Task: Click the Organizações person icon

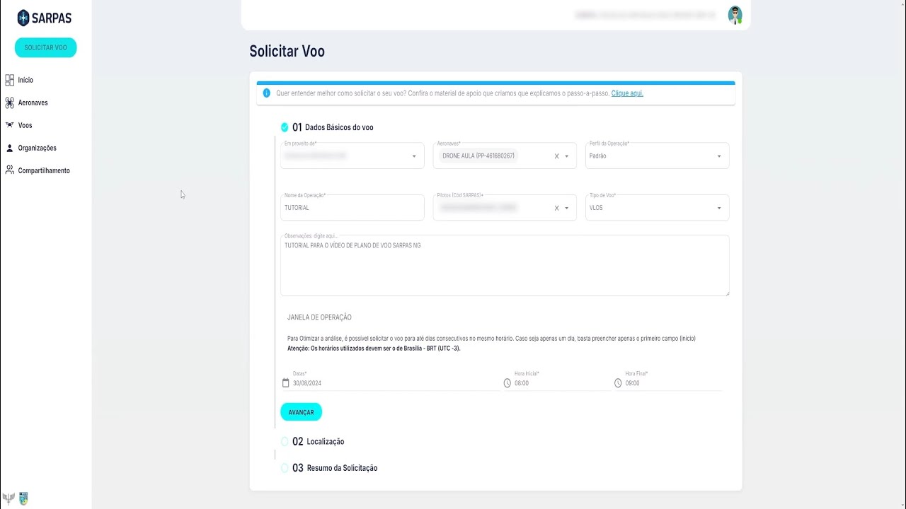Action: click(10, 148)
